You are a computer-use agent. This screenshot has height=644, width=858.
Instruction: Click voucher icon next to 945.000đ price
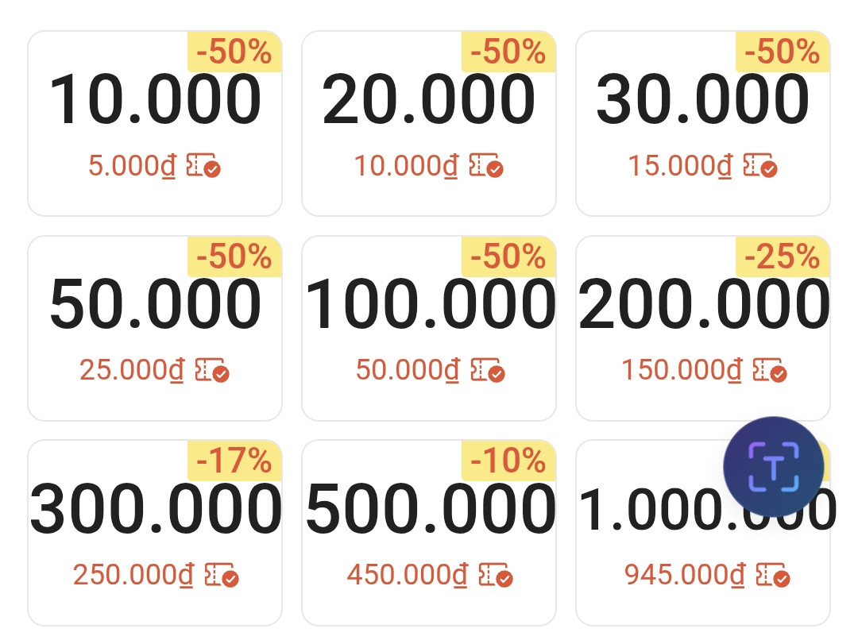pos(773,575)
